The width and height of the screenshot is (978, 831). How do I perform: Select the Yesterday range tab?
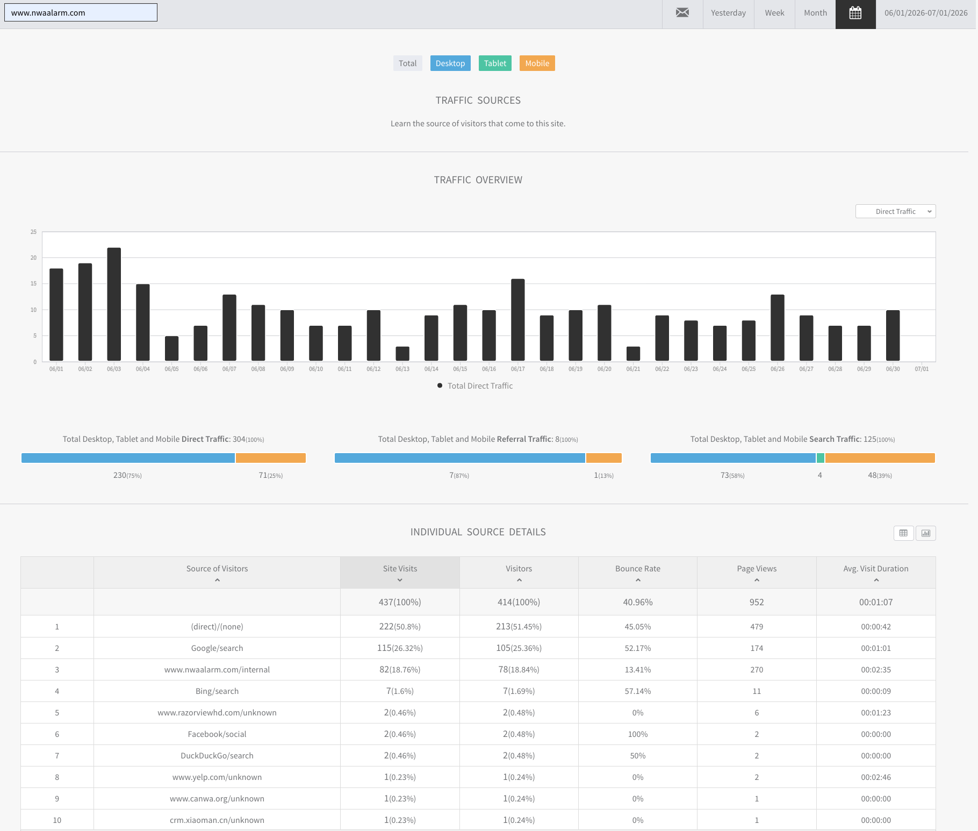(x=728, y=13)
